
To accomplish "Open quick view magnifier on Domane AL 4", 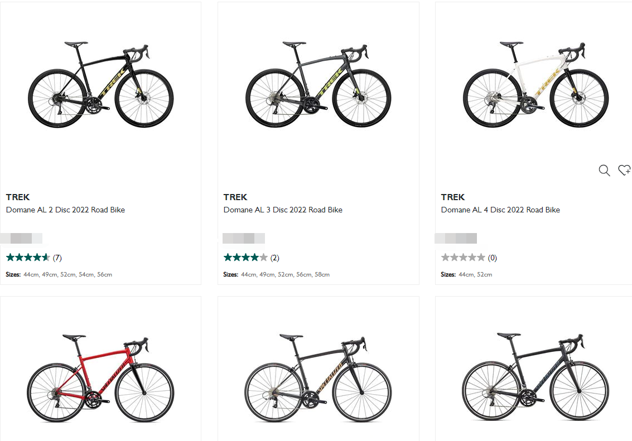I will coord(604,171).
